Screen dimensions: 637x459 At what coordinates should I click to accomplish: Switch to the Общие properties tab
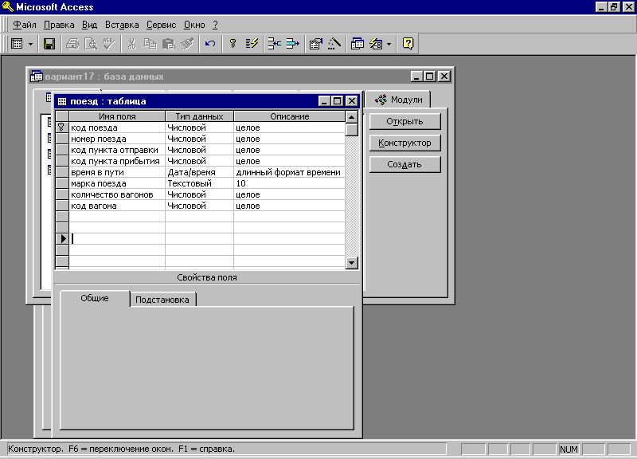95,298
